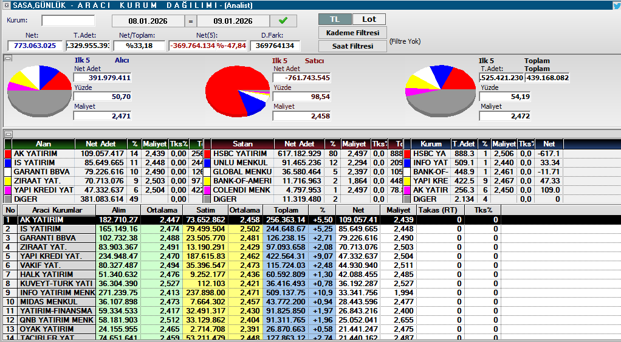Collapse the pie chart panel using corner box
This screenshot has width=621, height=342.
coord(7,58)
